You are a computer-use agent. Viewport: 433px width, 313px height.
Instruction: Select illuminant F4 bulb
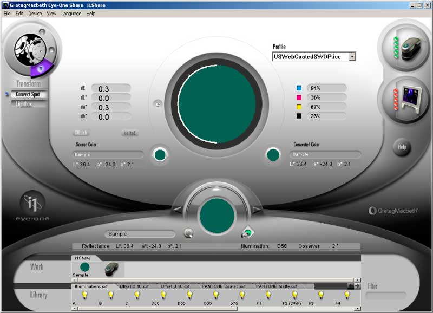347,295
